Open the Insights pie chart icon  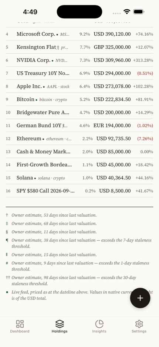(x=99, y=324)
